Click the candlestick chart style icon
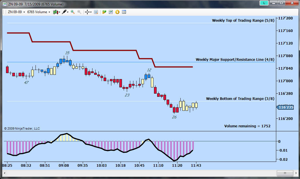Viewport: 300px width, 179px height. (56, 12)
